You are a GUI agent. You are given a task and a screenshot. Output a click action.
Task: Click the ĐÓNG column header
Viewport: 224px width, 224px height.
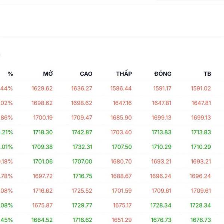pos(162,74)
